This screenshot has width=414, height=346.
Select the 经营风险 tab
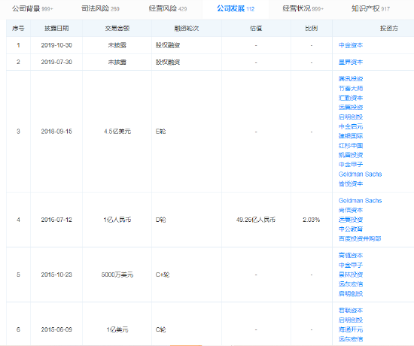pos(168,9)
